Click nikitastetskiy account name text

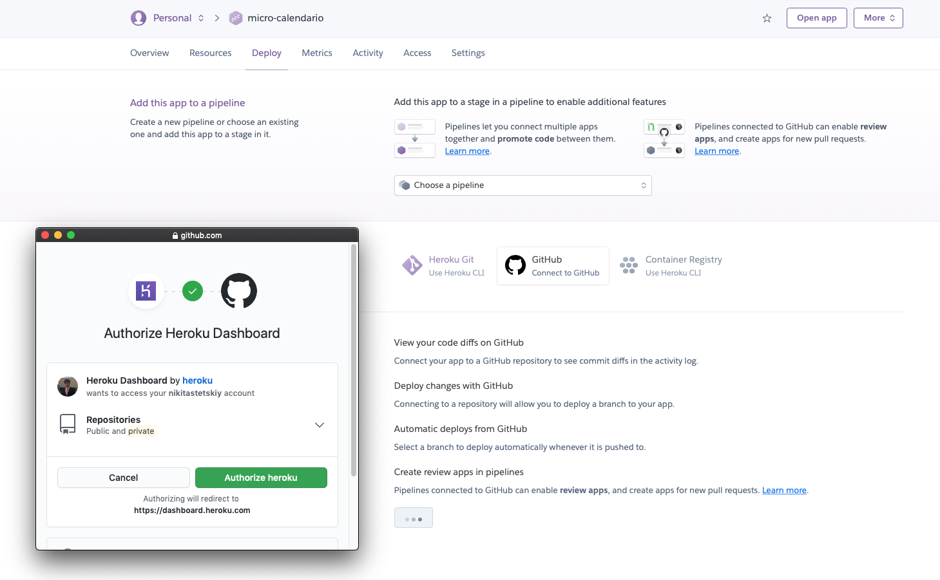195,393
